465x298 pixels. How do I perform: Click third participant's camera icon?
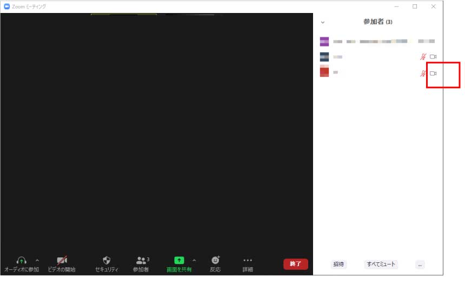coord(433,74)
